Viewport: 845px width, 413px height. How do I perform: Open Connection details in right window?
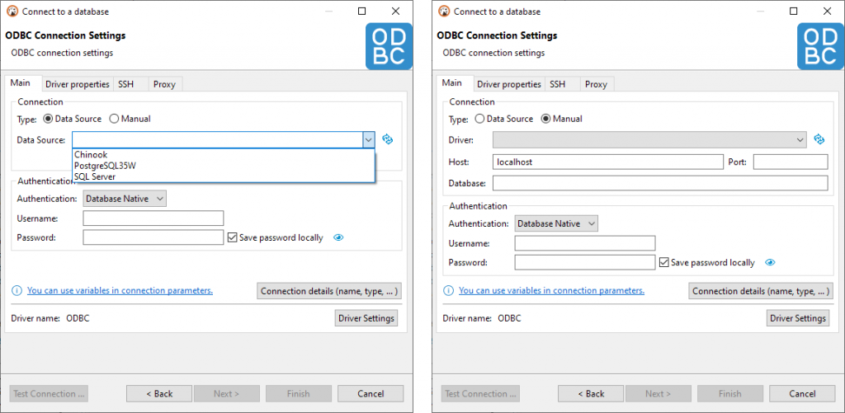pyautogui.click(x=761, y=291)
